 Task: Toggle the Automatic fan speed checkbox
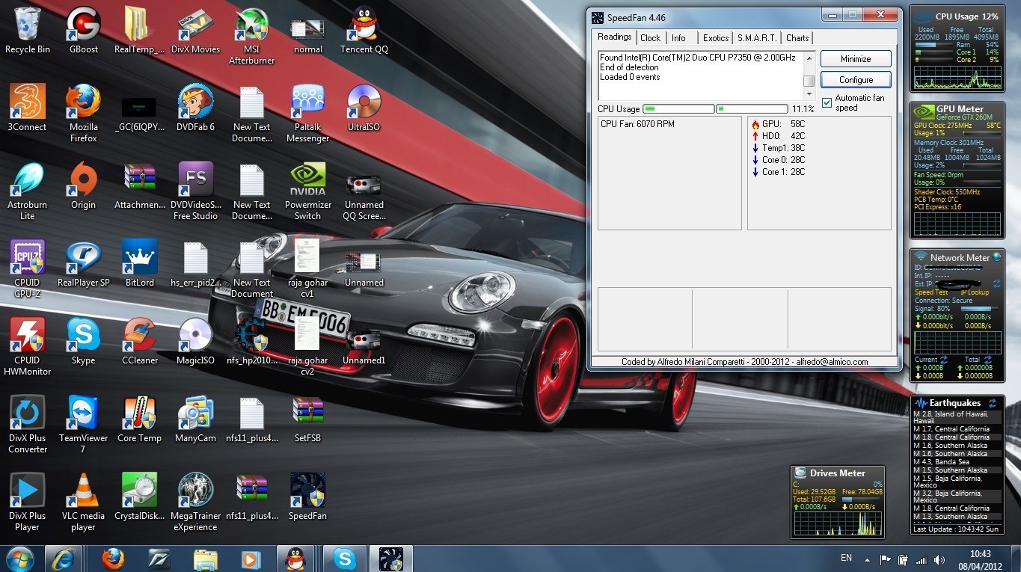click(x=827, y=103)
